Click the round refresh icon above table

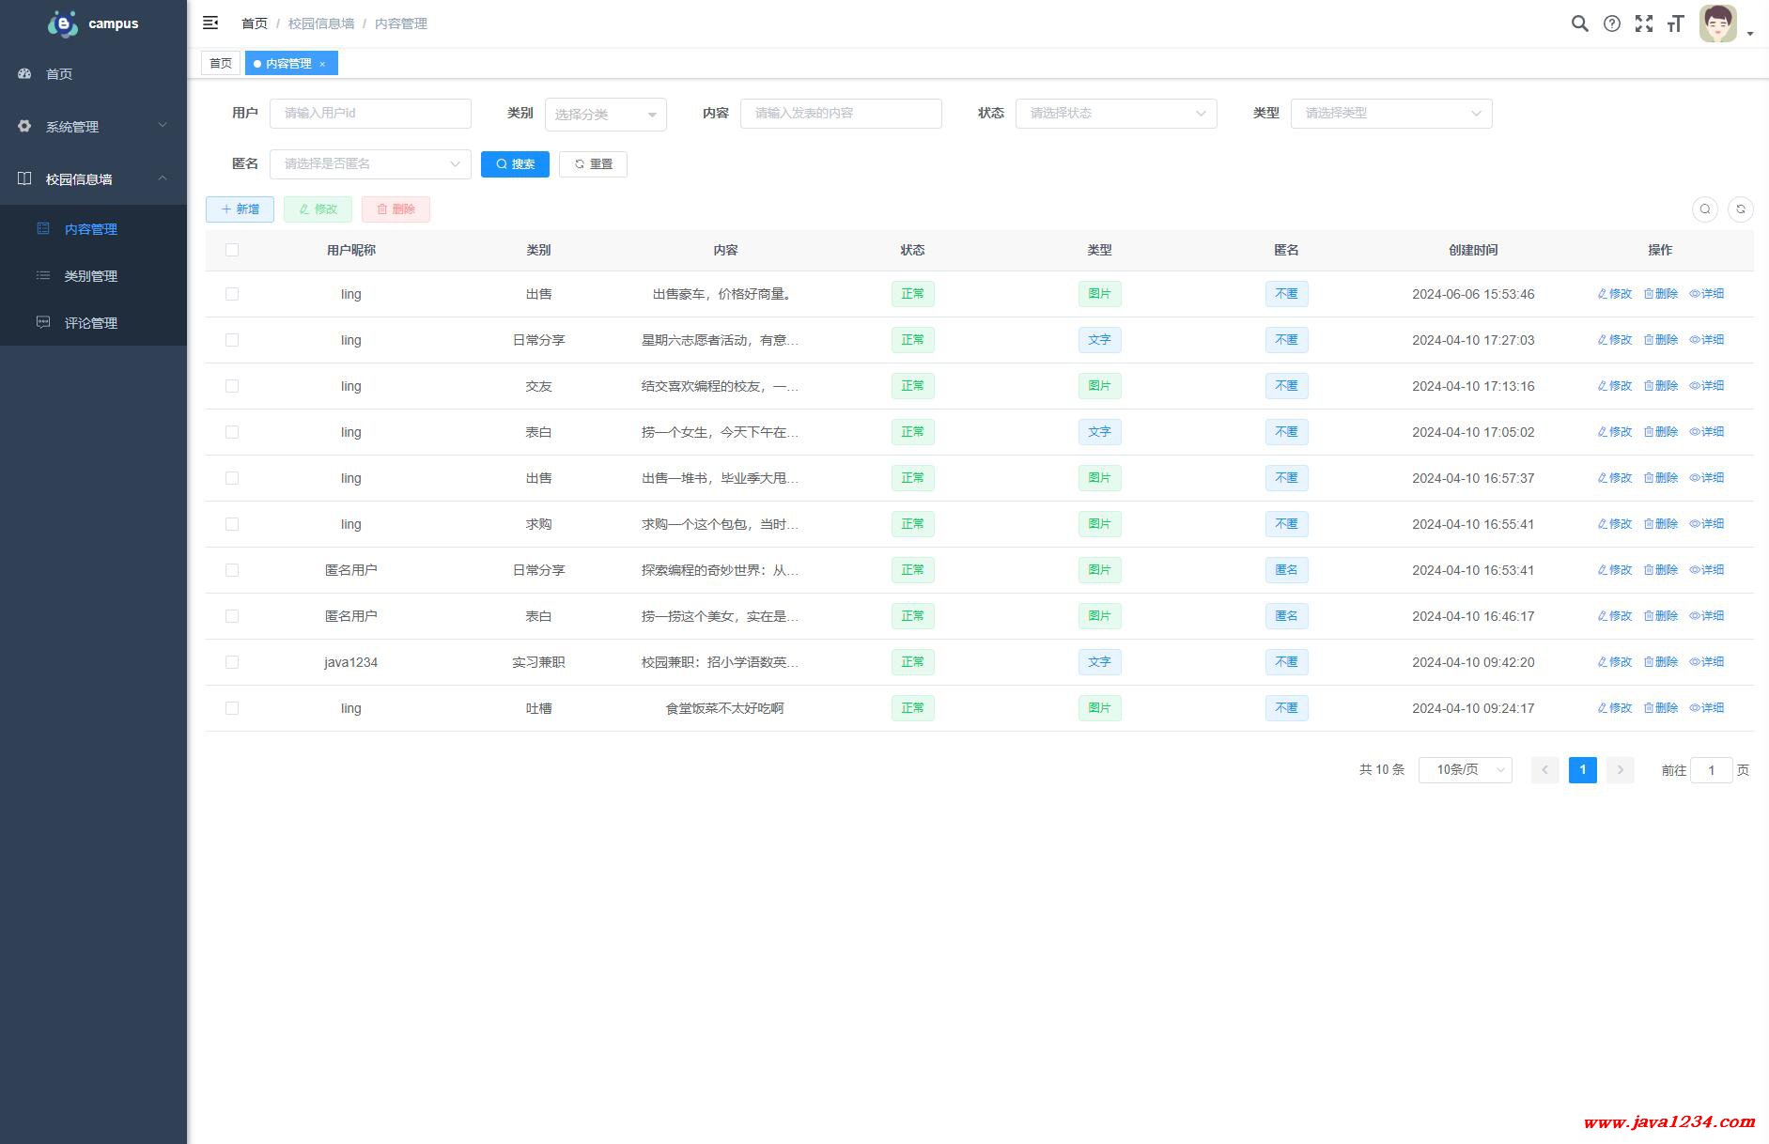[x=1740, y=209]
